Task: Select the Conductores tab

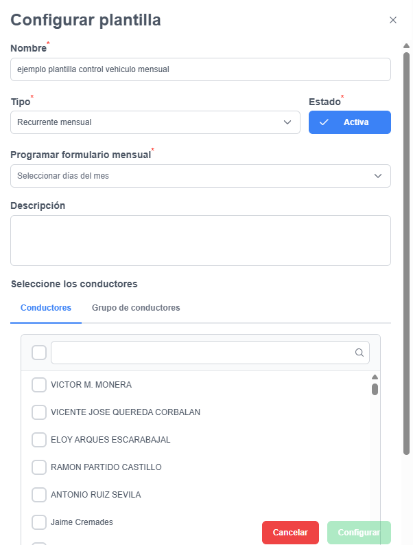Action: 46,308
